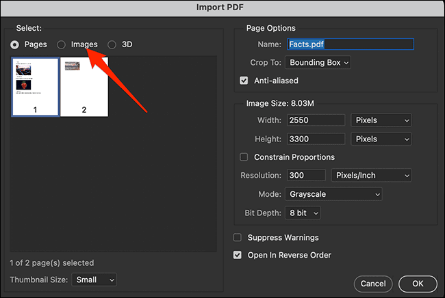The height and width of the screenshot is (298, 445).
Task: Select the Pages radio button
Action: click(15, 44)
